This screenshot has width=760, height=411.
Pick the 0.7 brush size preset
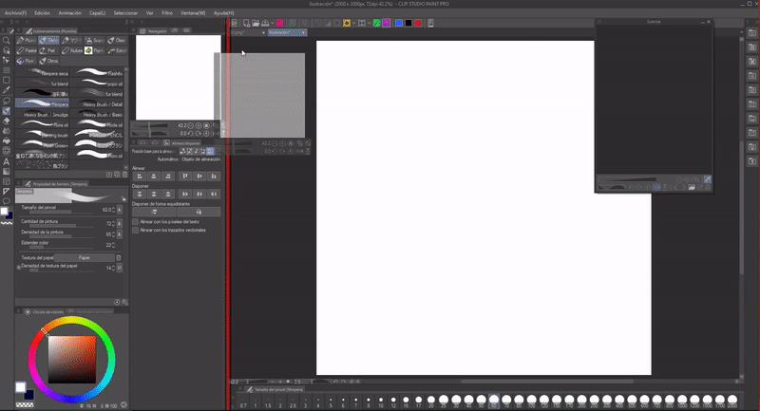[x=243, y=402]
